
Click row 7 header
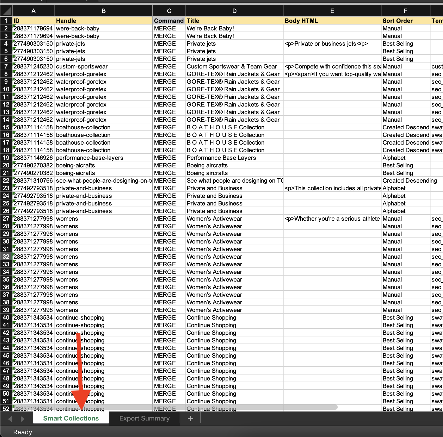[x=6, y=67]
